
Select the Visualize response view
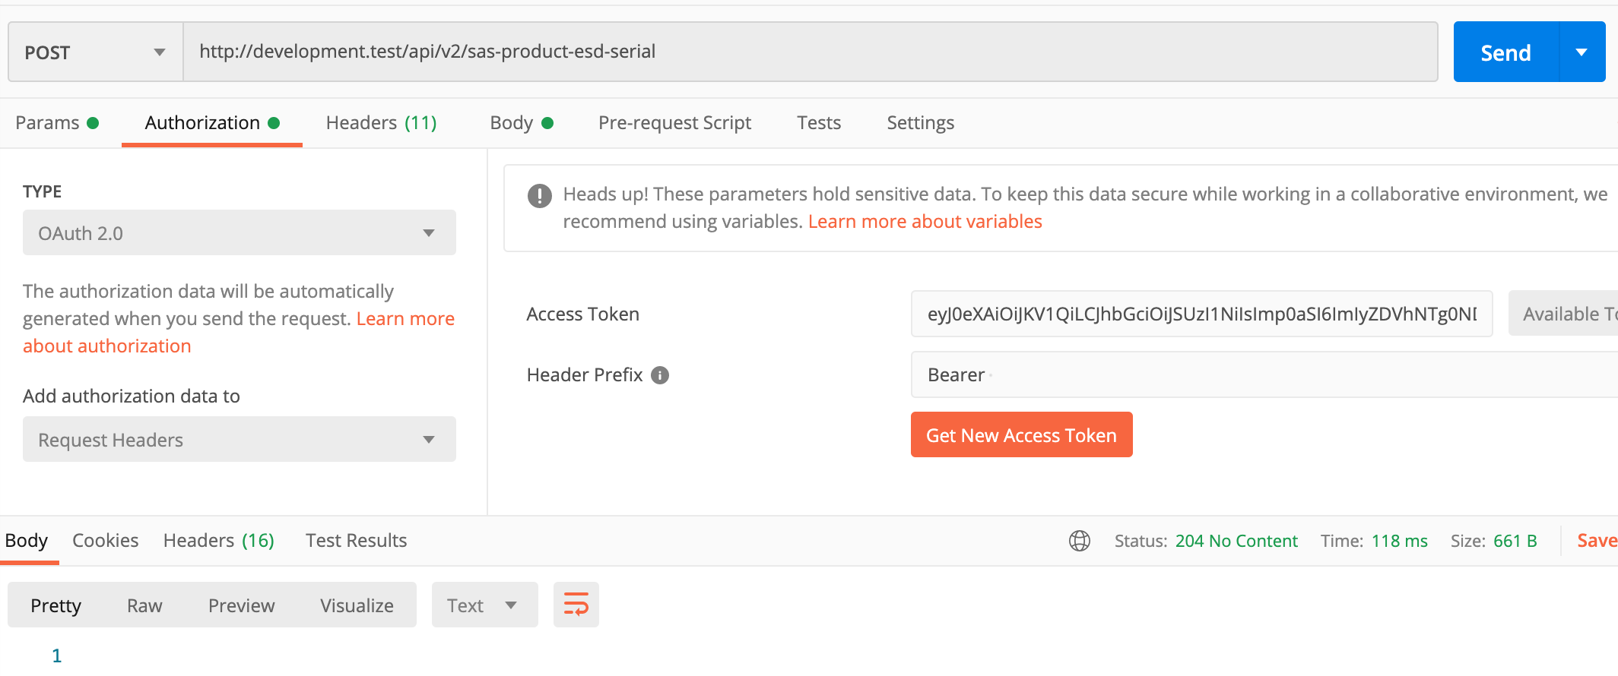(357, 605)
